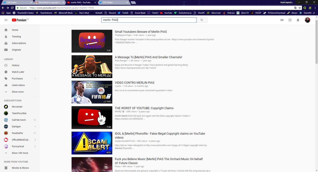Click the FIFA 18 video thumbnail
Viewport: 318px width, 172px height.
coord(92,92)
